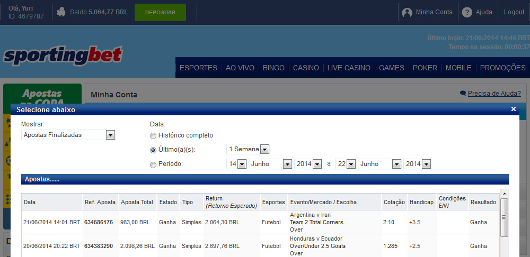Click the 20/06/2014 20:22 BRT date cell
This screenshot has height=257, width=530.
click(52, 246)
